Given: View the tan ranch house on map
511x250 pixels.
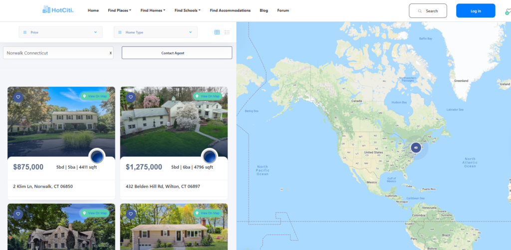Looking at the screenshot, I should (208, 213).
